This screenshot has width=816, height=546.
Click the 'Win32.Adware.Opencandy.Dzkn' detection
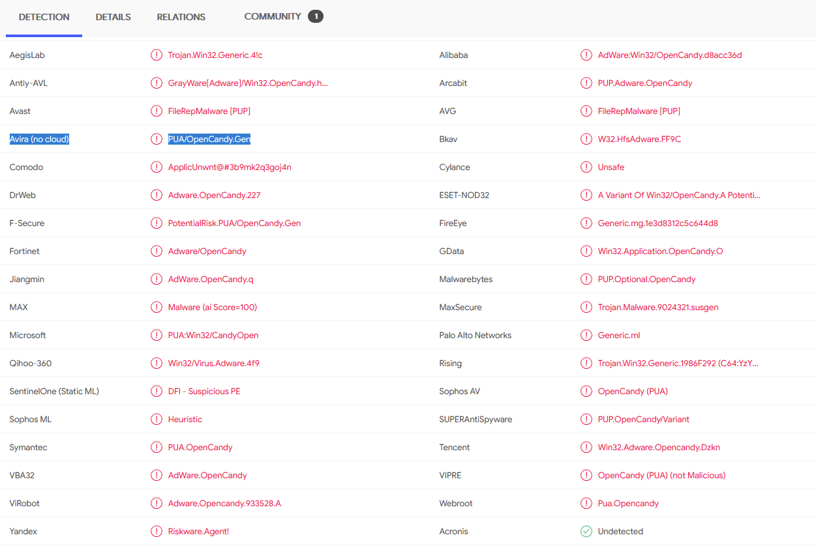pos(659,448)
